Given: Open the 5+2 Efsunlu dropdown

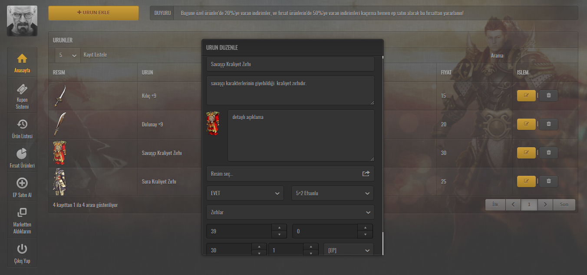Looking at the screenshot, I should [x=333, y=193].
